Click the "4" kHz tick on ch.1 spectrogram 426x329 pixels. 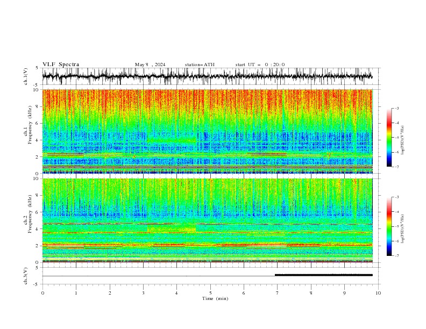[x=38, y=140]
